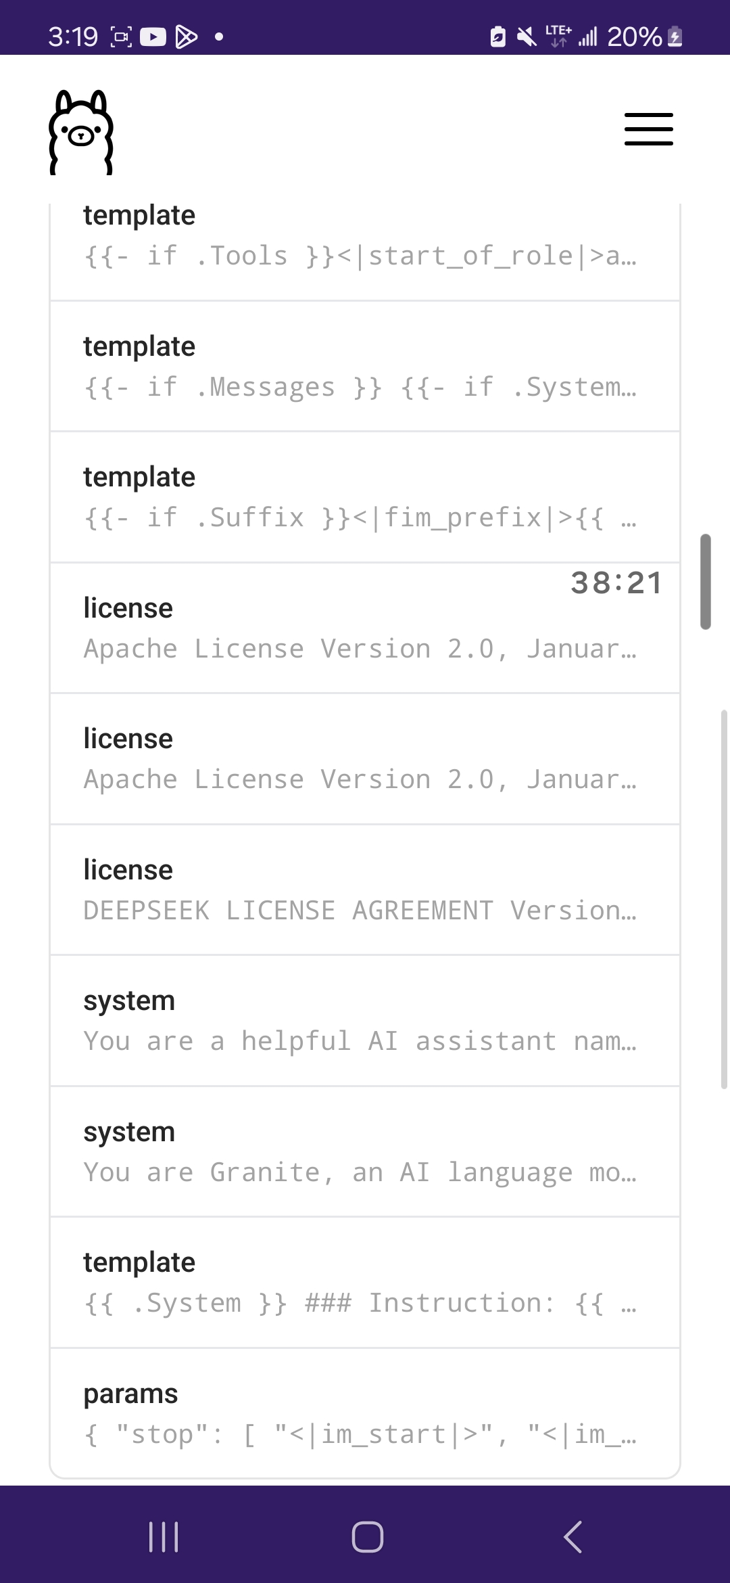Viewport: 730px width, 1583px height.
Task: Open Android recent apps button
Action: [163, 1537]
